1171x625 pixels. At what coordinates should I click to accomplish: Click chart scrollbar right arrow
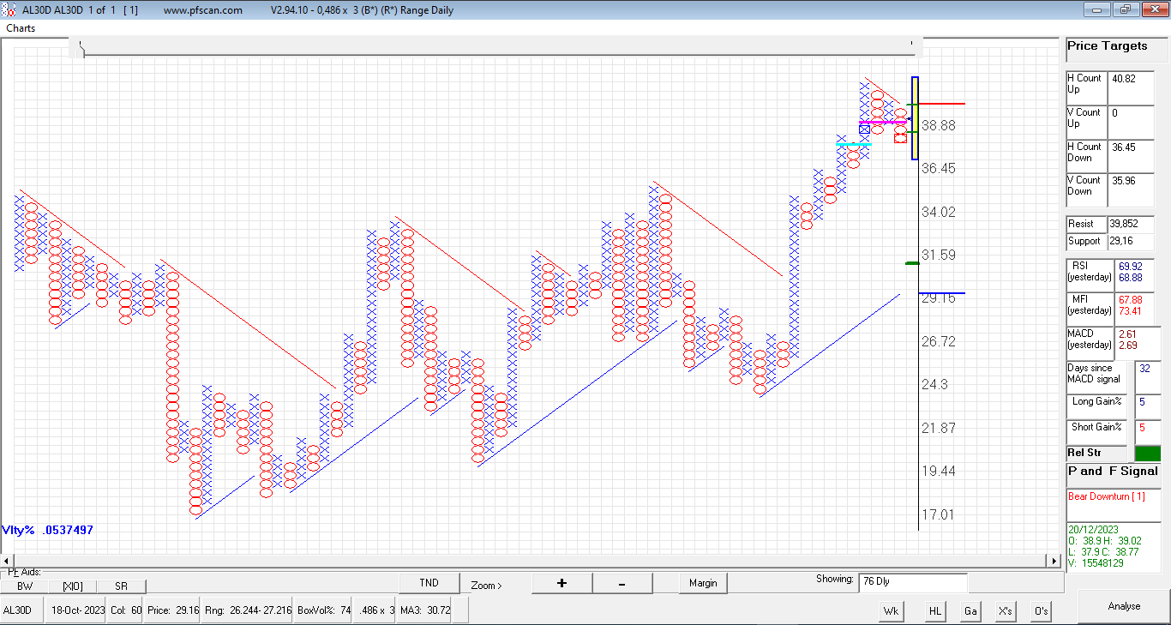1054,561
